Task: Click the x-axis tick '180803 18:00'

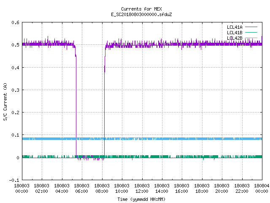Action: click(x=202, y=188)
